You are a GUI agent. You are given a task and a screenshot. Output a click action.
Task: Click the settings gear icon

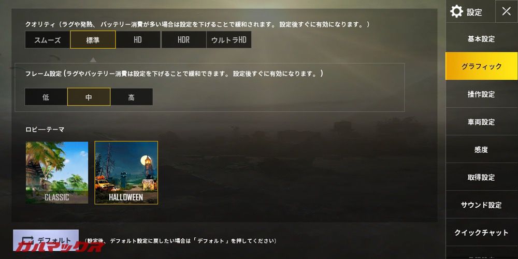tap(456, 12)
